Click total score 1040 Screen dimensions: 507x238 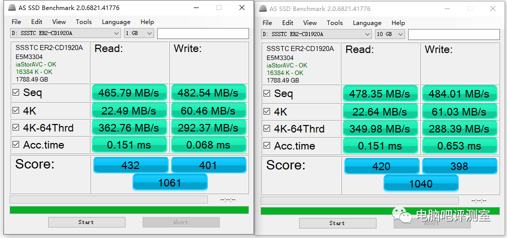(x=421, y=183)
